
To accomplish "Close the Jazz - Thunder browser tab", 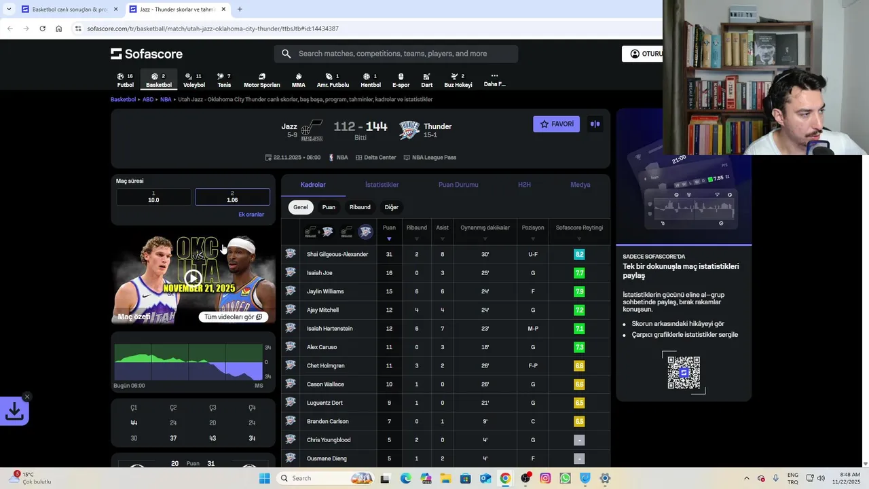I will [223, 10].
